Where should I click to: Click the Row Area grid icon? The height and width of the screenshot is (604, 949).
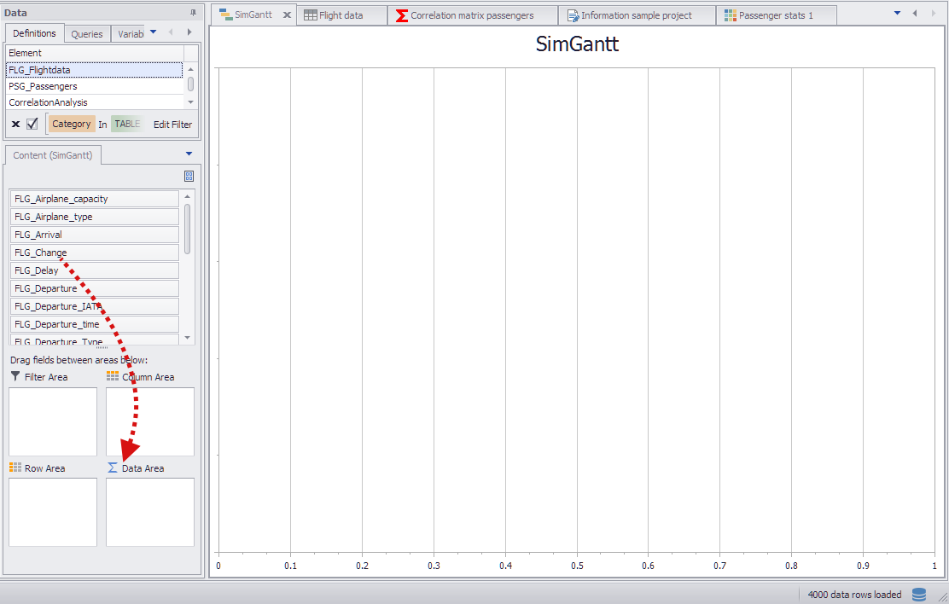click(15, 468)
